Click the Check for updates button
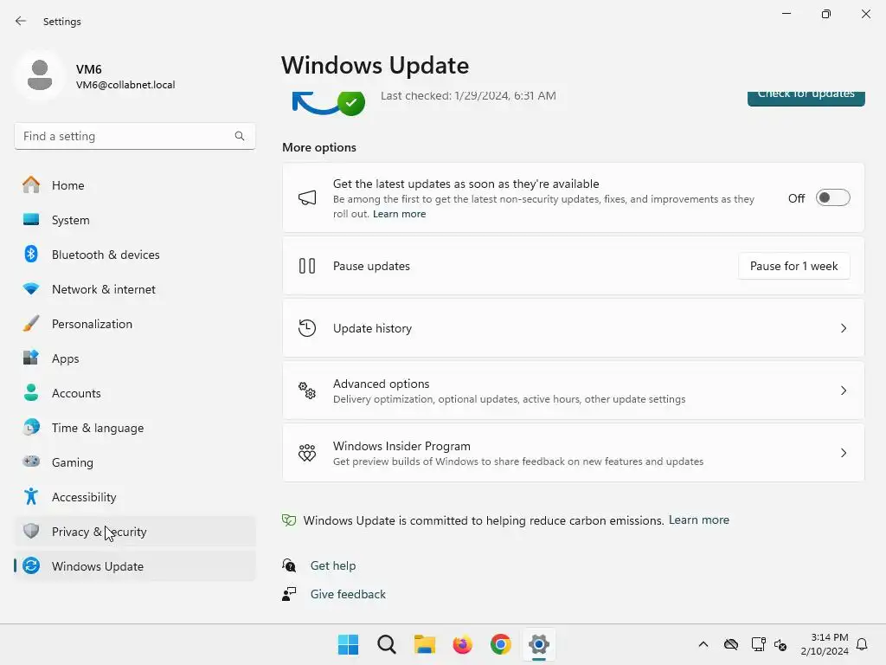 click(806, 97)
